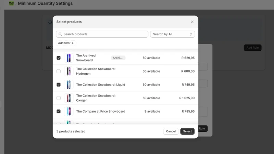Click "The Compare at Price Snowboard" name
Viewport: 274px width, 154px height.
coord(101,112)
